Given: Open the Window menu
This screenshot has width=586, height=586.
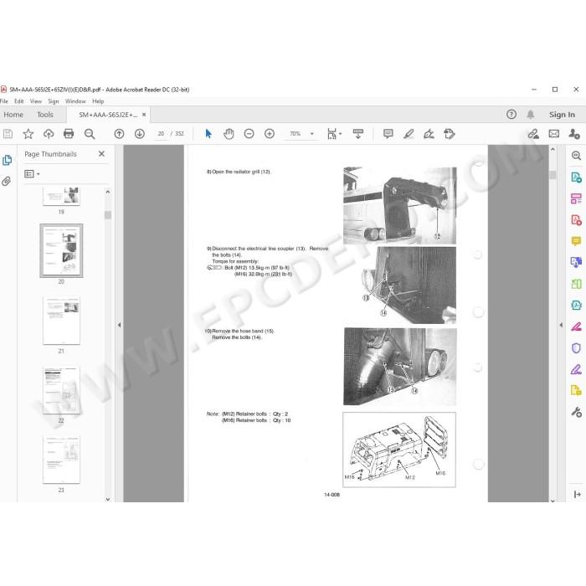Looking at the screenshot, I should point(75,101).
